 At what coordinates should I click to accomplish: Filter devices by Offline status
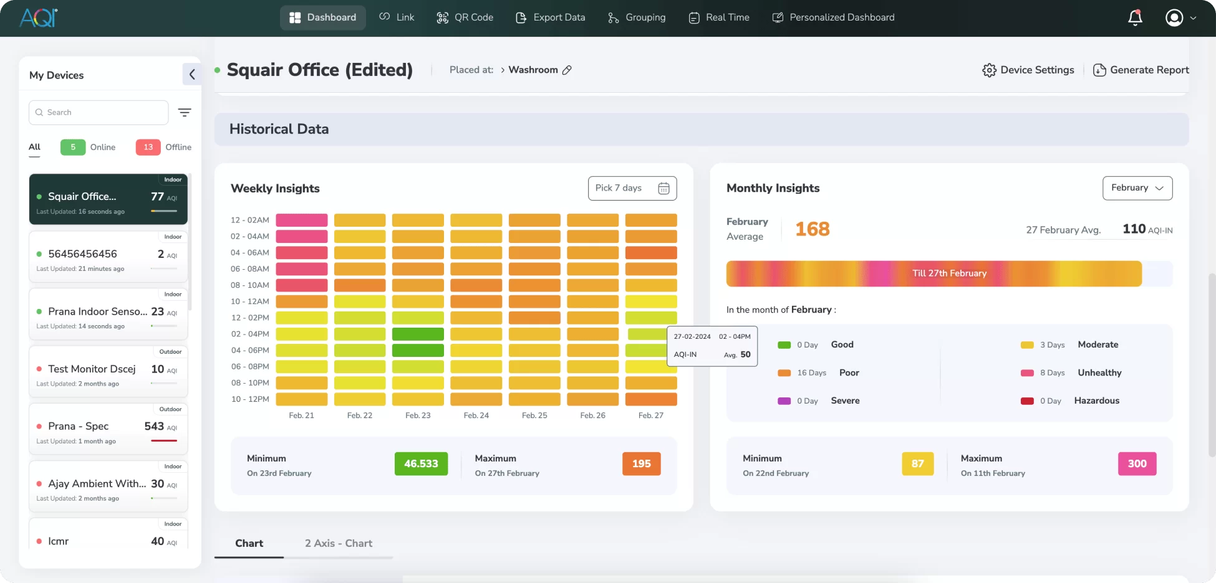coord(164,148)
